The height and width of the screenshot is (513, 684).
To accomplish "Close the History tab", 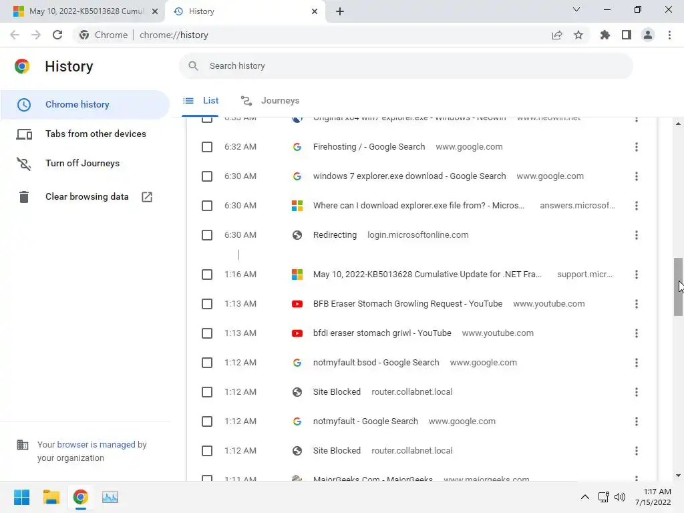I will pyautogui.click(x=315, y=11).
